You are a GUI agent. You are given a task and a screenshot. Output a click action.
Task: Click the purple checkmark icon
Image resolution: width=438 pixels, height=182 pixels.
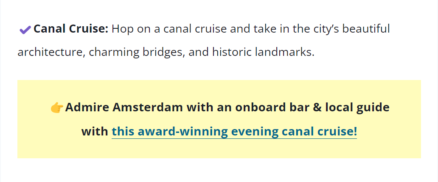[25, 30]
